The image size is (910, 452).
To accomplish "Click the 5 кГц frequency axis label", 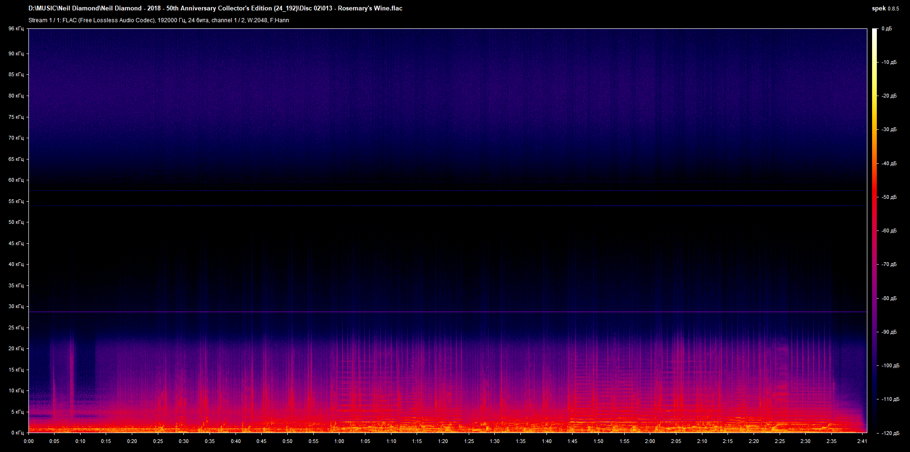I will [x=17, y=411].
